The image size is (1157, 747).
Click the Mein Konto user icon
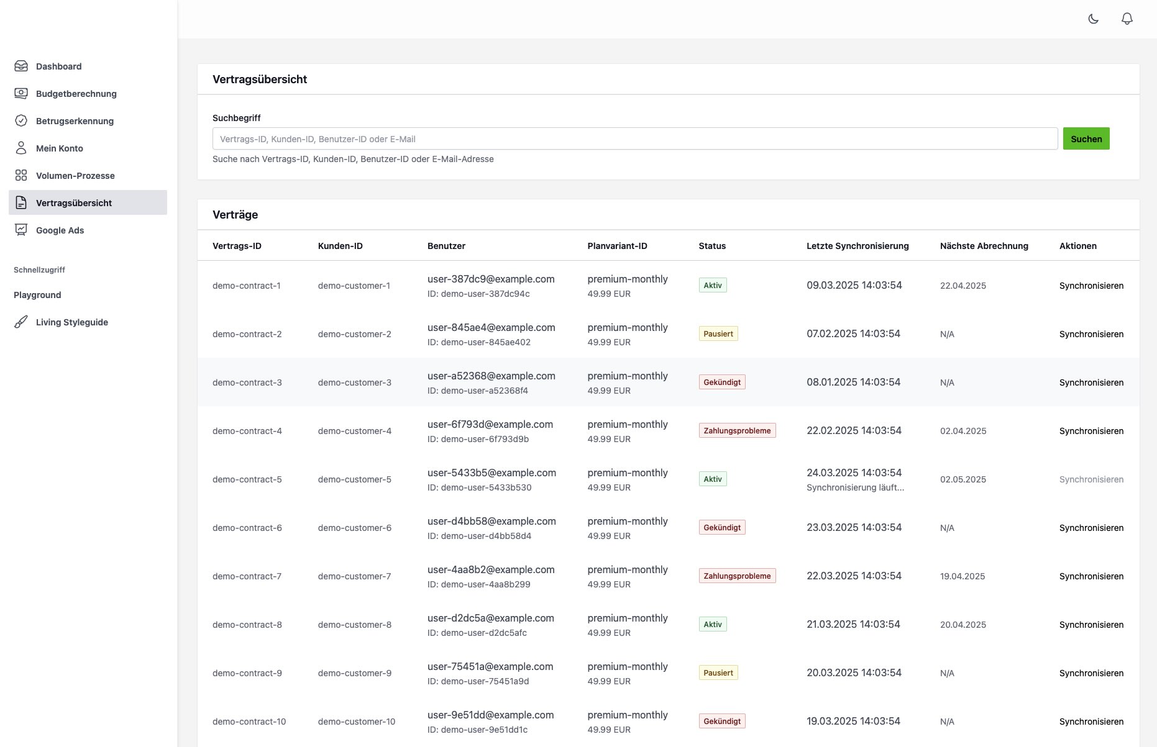(21, 148)
